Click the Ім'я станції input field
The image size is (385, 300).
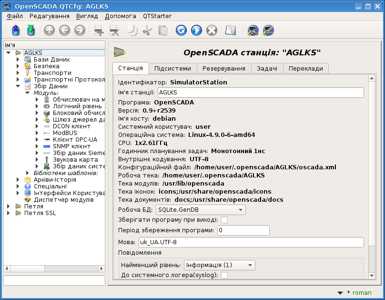coord(261,93)
